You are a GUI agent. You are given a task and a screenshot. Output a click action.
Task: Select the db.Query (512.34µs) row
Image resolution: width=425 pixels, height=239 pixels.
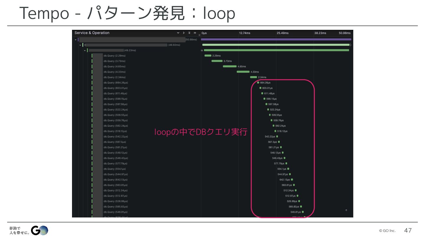pos(115,190)
